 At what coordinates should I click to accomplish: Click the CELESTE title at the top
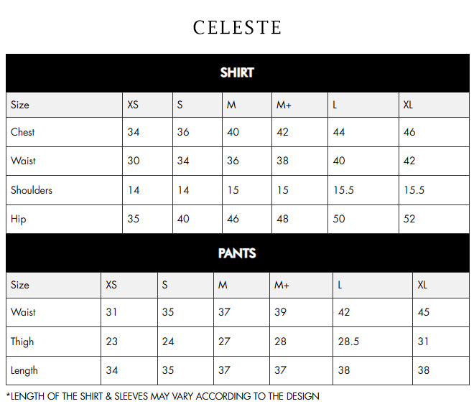[237, 27]
